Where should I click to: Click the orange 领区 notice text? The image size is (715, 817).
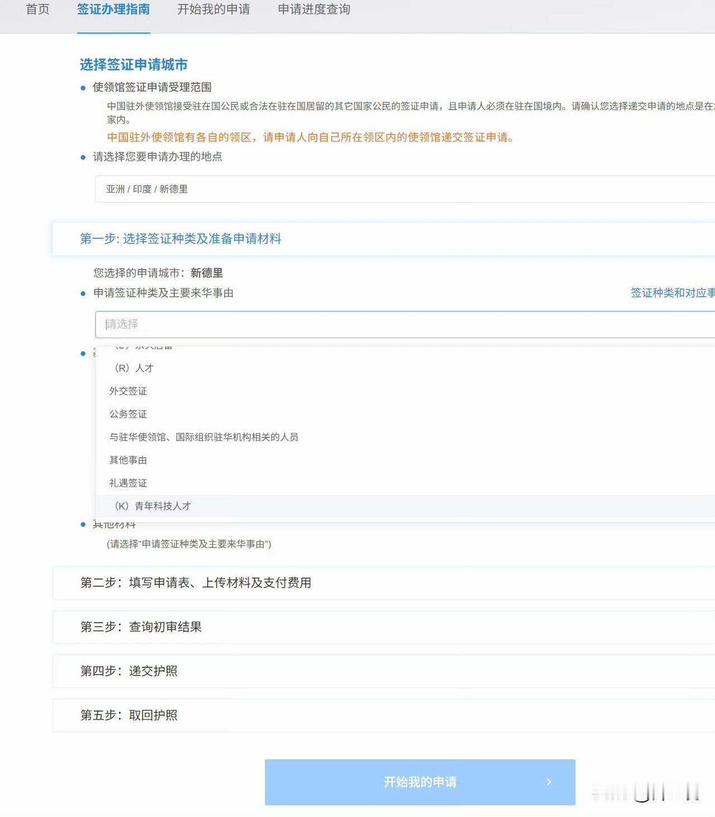(x=311, y=137)
